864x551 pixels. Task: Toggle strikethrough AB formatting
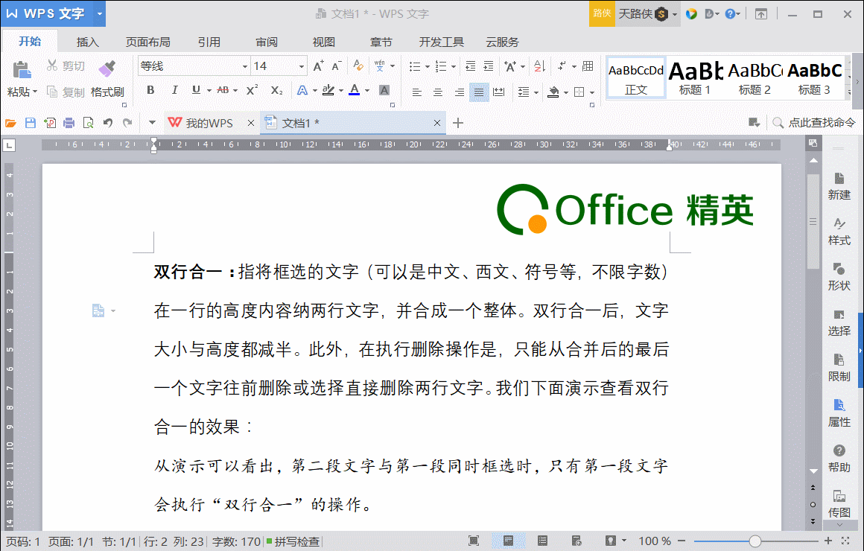click(x=223, y=90)
